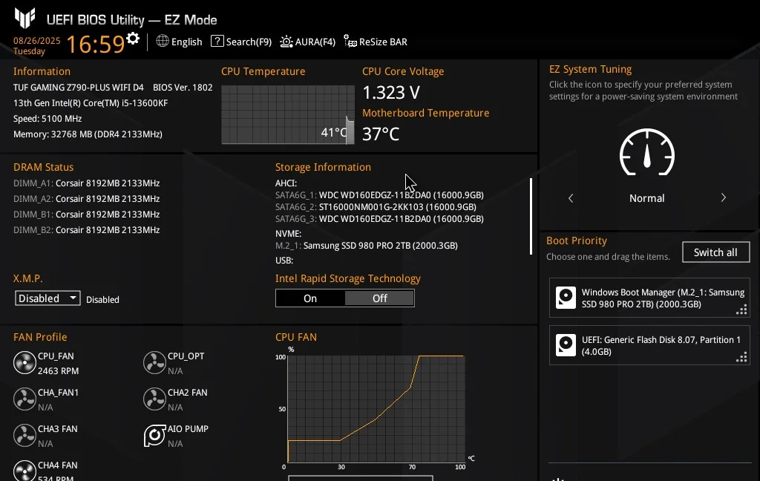Click the 1.323 V core voltage value

(391, 92)
